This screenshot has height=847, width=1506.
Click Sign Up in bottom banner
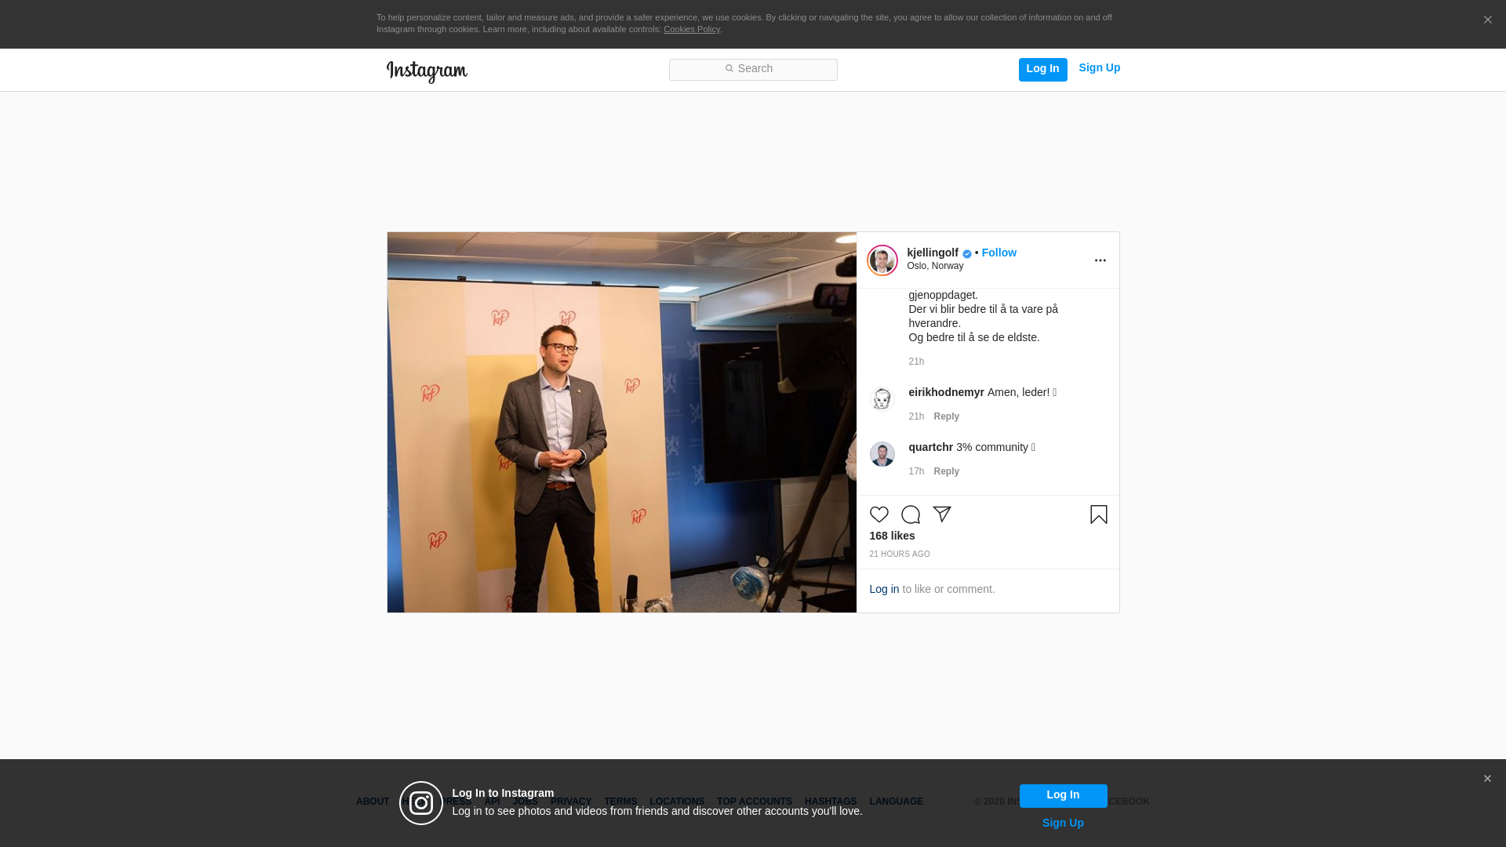click(1063, 823)
